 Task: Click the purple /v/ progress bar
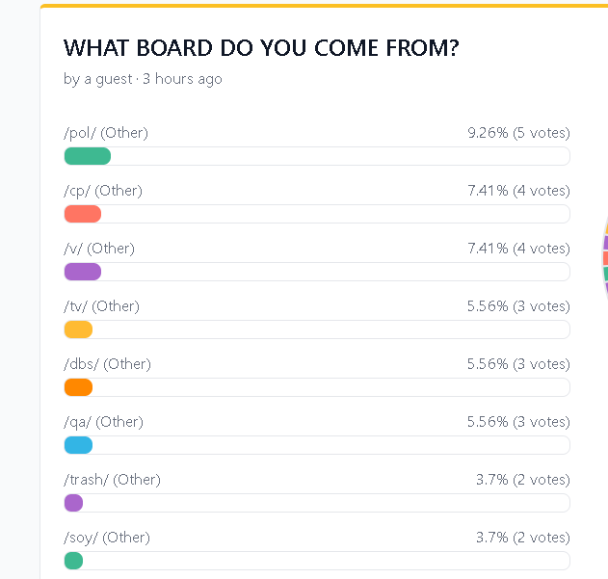point(83,272)
